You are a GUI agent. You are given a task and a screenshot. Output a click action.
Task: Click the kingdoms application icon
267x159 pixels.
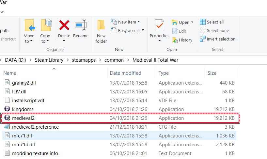click(x=7, y=109)
